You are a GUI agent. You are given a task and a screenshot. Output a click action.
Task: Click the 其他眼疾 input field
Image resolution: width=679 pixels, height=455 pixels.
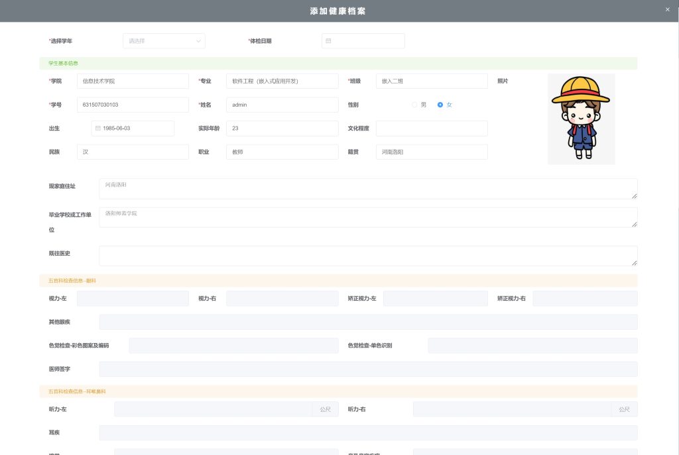[368, 323]
